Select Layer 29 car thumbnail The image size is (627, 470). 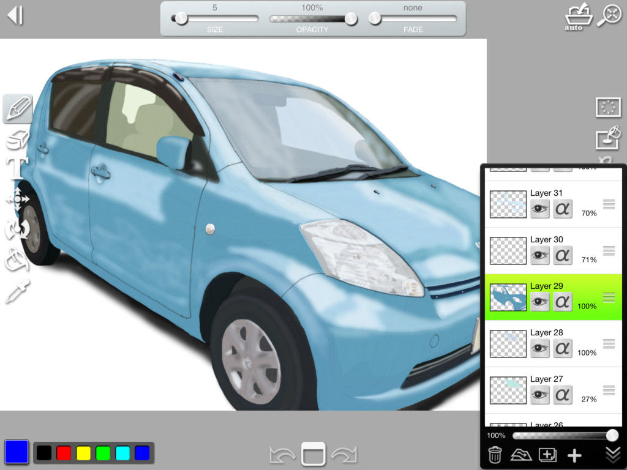(x=508, y=297)
